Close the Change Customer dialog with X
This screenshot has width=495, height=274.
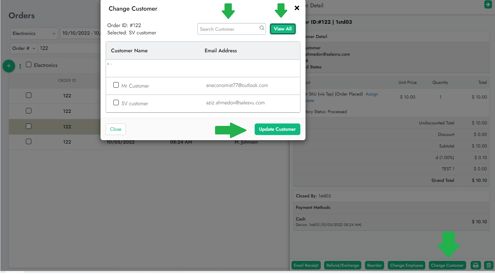[x=297, y=8]
